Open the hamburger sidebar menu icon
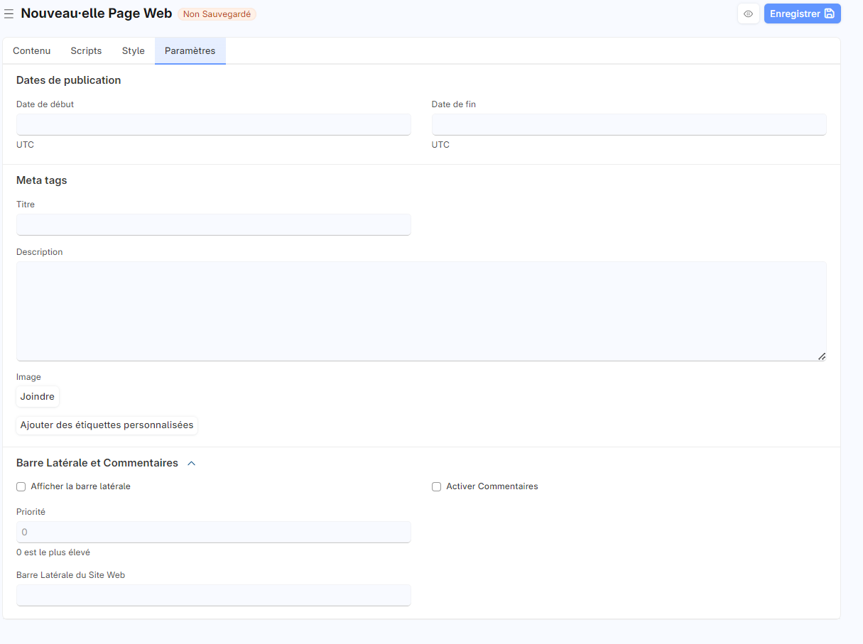This screenshot has width=863, height=644. click(9, 14)
